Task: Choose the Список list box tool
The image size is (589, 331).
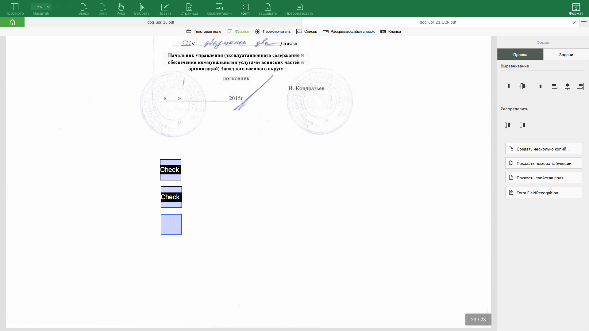Action: tap(307, 32)
